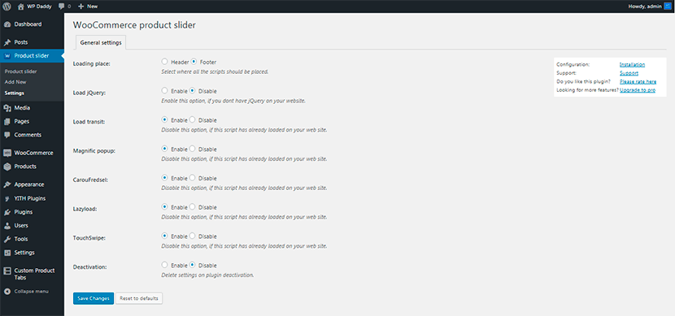Click the Appearance brush icon

click(x=7, y=184)
